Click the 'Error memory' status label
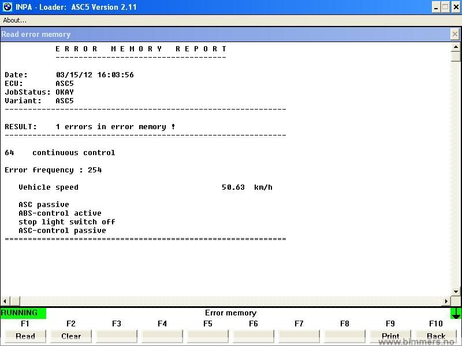Screen dimensions: 462x346 pyautogui.click(x=230, y=313)
